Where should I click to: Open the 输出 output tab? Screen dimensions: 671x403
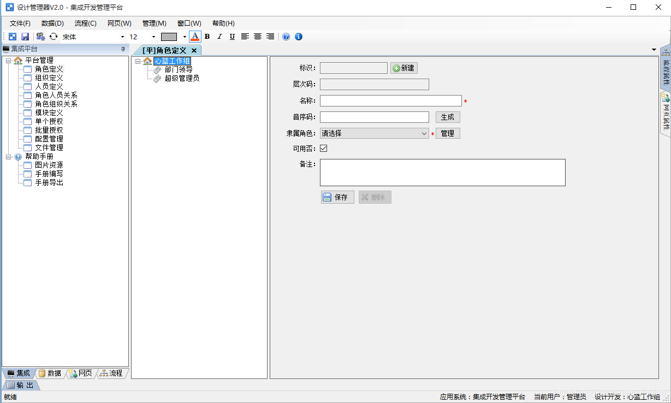point(20,386)
